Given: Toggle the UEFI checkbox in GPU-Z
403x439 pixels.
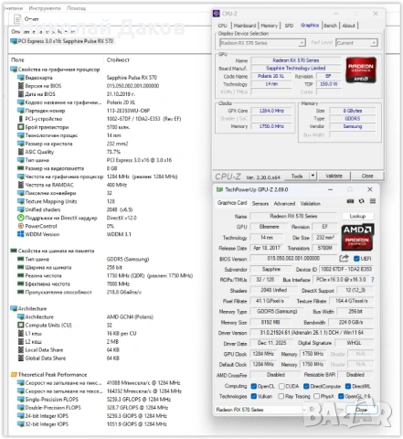Looking at the screenshot, I should tap(356, 259).
